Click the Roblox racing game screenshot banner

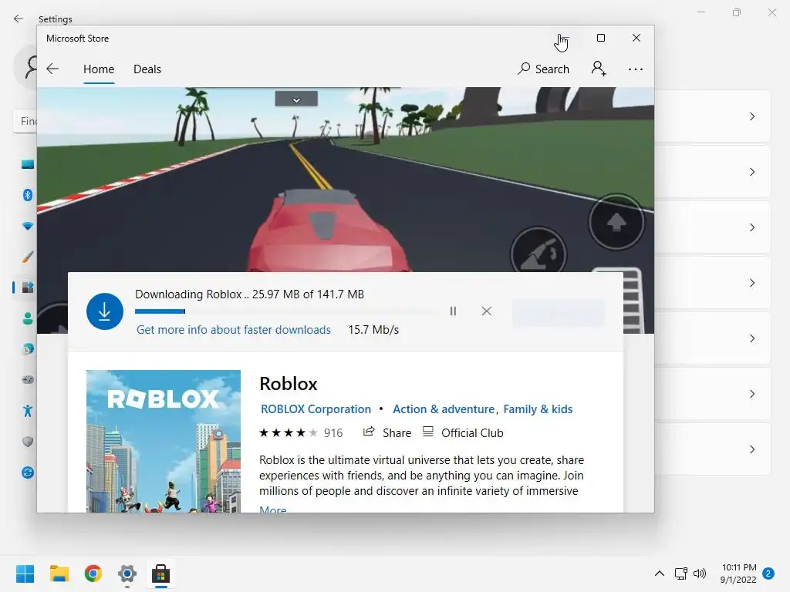point(346,179)
